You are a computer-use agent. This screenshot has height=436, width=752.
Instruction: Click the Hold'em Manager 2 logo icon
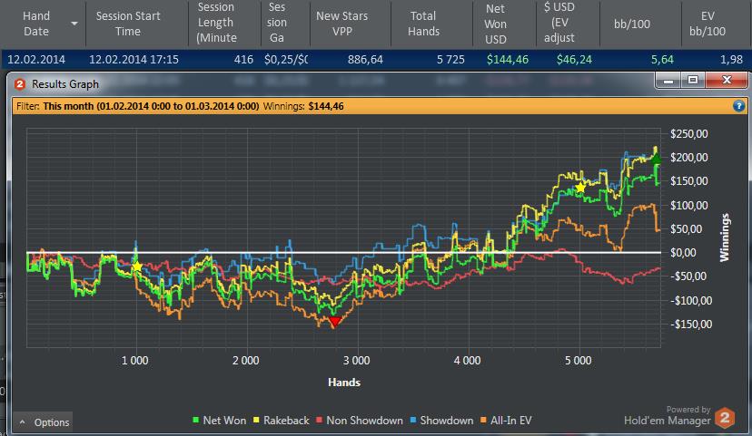[x=725, y=418]
